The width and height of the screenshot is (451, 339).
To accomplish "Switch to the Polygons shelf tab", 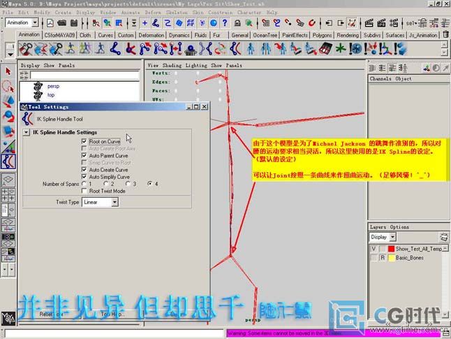I will (x=322, y=35).
